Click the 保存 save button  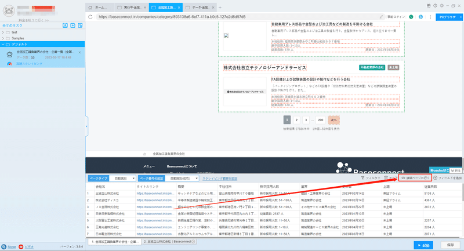click(x=451, y=245)
